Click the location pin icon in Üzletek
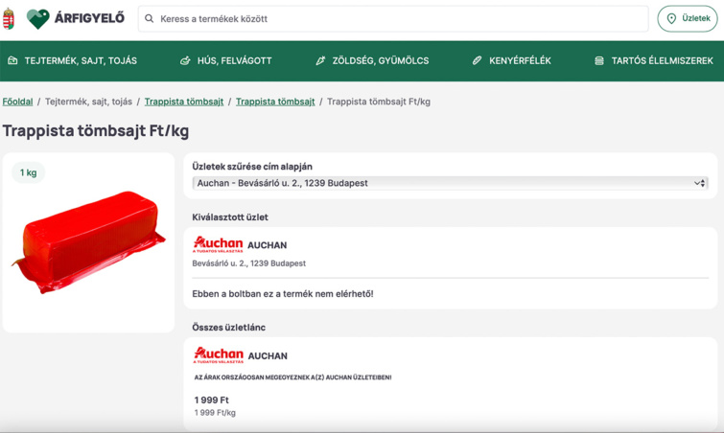The height and width of the screenshot is (433, 724). pos(671,18)
